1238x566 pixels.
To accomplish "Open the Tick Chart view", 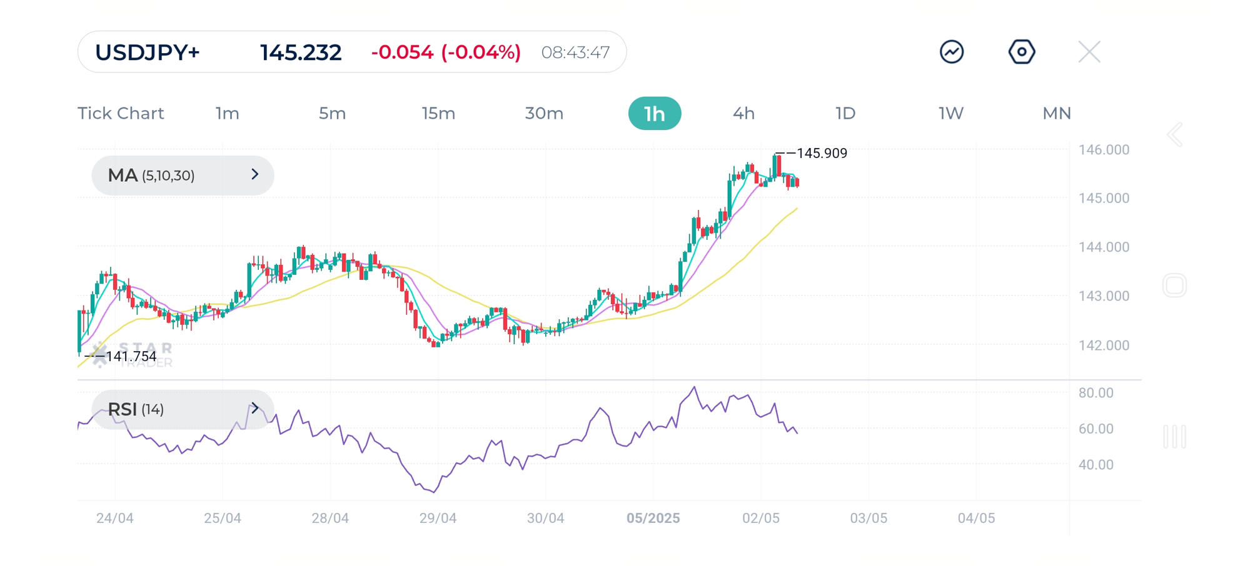I will point(121,113).
